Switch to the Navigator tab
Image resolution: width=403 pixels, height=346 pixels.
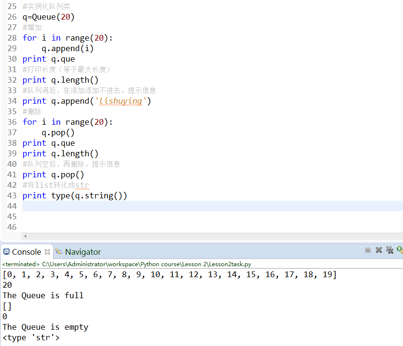(83, 252)
